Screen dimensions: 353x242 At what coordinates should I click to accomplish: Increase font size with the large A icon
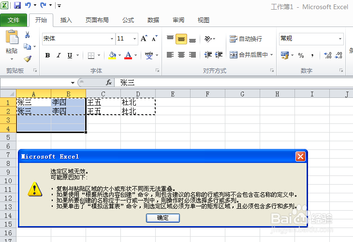[144, 39]
